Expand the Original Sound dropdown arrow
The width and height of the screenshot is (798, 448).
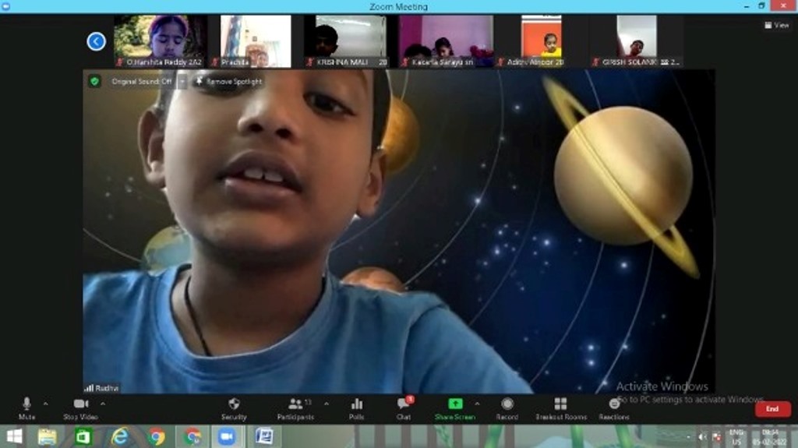(182, 81)
